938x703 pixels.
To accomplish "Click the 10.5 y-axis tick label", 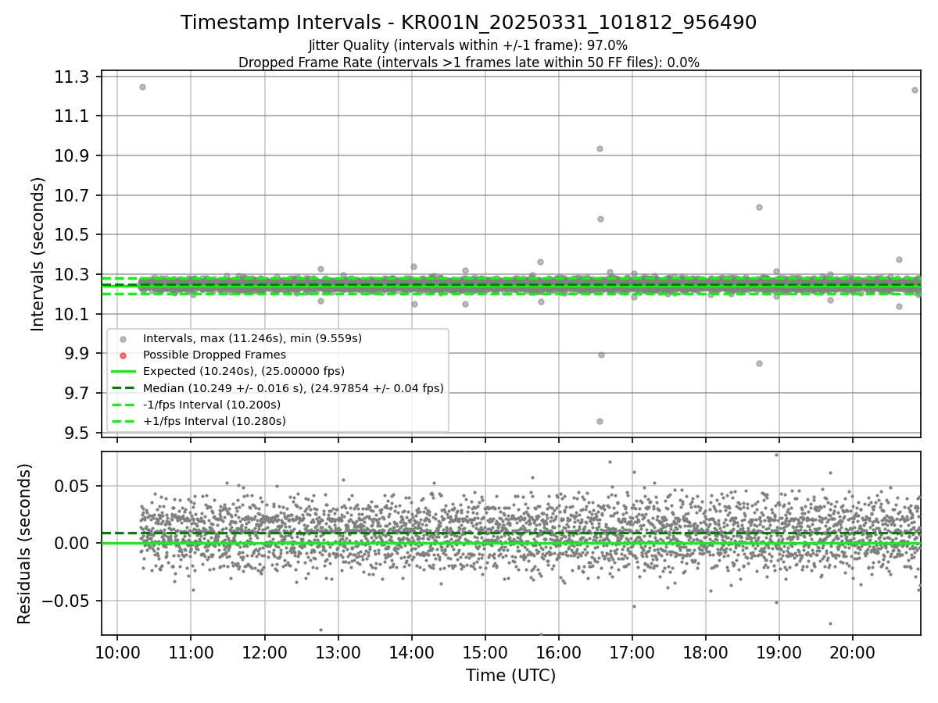I will [73, 235].
